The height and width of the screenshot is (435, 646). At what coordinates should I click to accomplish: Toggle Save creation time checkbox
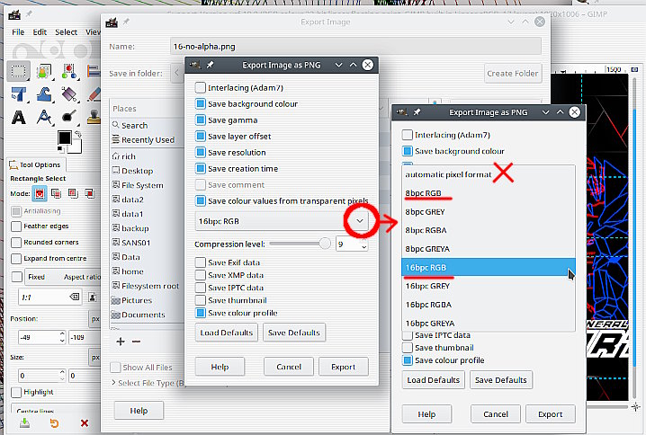pos(201,169)
